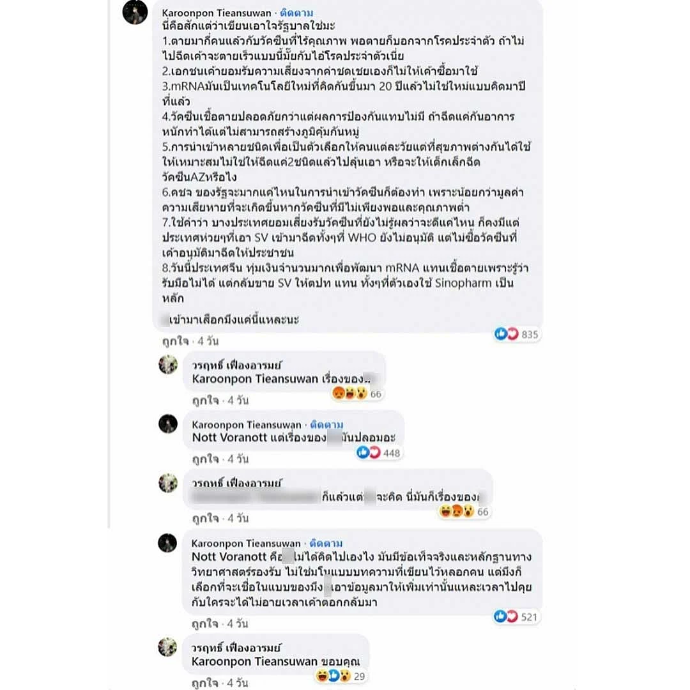Viewport: 690px width, 690px height.
Task: Open the 521 reactions badge
Action: (517, 617)
